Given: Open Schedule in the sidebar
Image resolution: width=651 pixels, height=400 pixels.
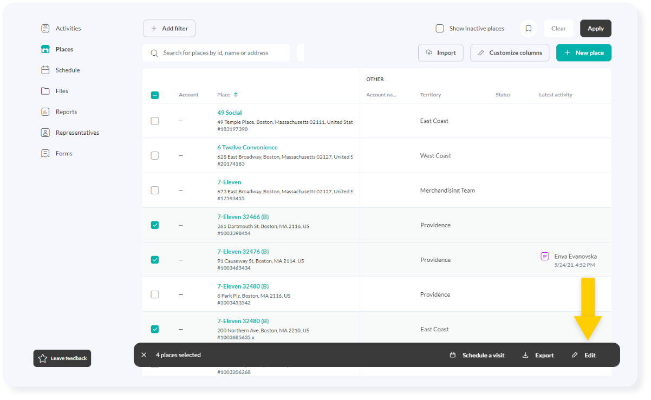Looking at the screenshot, I should coord(67,70).
